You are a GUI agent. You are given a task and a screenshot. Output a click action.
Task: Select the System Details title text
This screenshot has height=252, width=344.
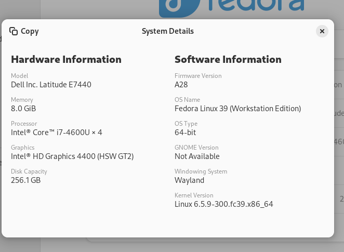click(168, 31)
